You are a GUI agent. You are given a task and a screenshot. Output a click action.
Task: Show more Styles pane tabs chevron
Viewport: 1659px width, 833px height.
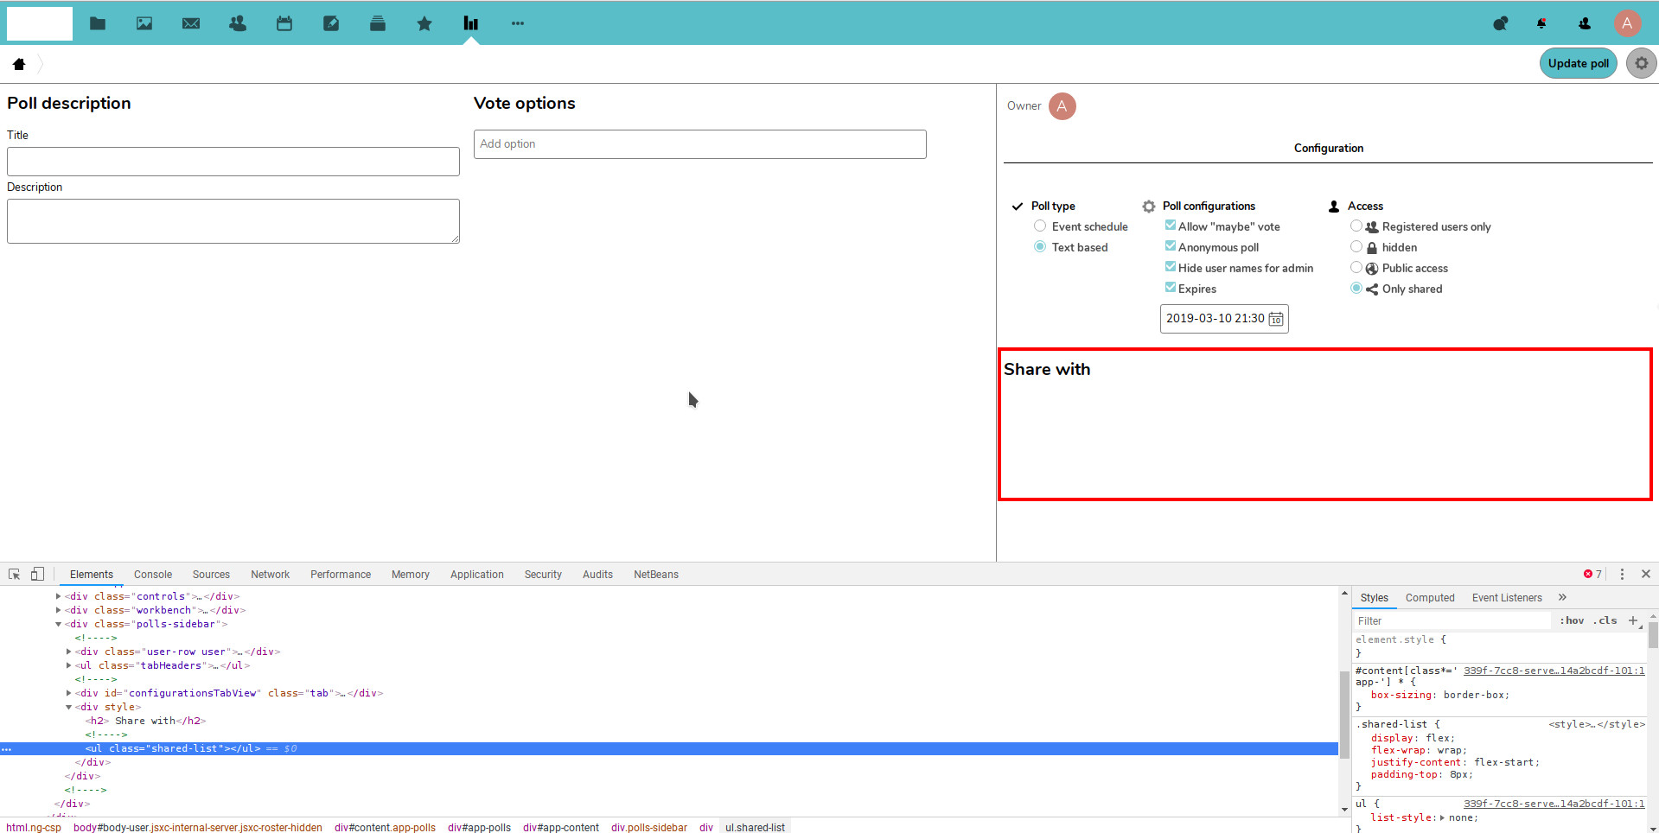tap(1562, 597)
